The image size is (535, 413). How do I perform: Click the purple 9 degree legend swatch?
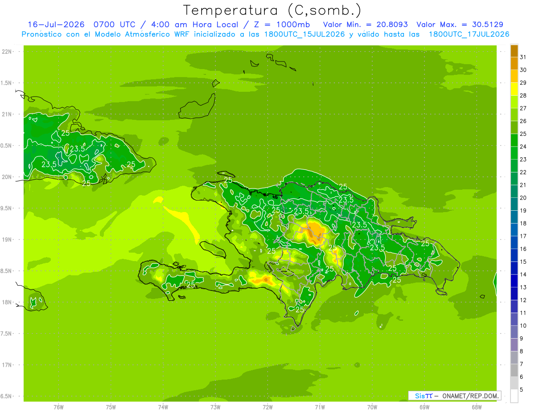click(514, 332)
